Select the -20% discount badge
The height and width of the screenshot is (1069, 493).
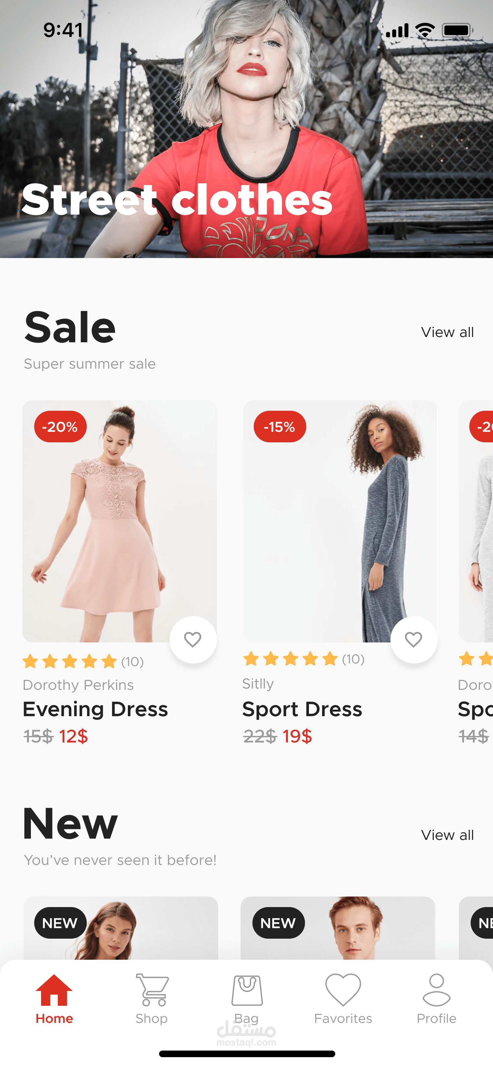pyautogui.click(x=60, y=427)
